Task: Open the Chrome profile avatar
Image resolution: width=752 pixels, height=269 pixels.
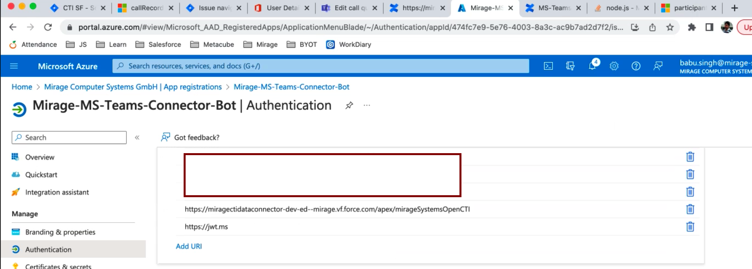Action: point(727,27)
